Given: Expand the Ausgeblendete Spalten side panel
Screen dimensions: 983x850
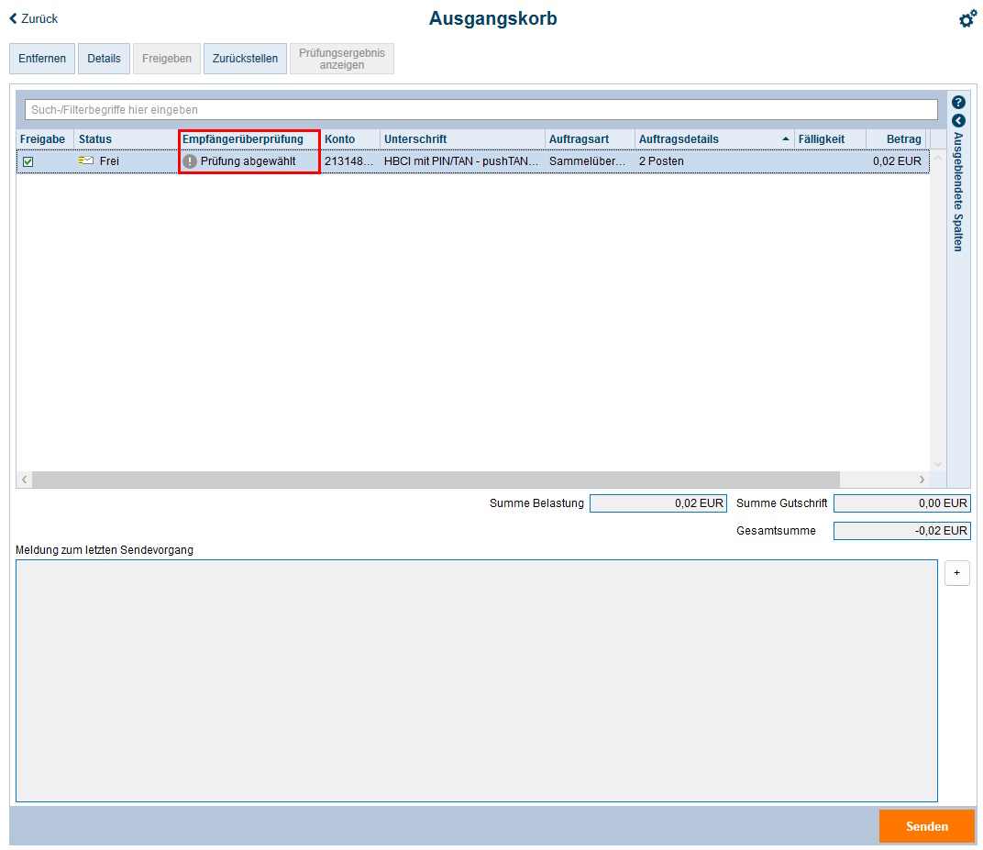Looking at the screenshot, I should pos(958,121).
